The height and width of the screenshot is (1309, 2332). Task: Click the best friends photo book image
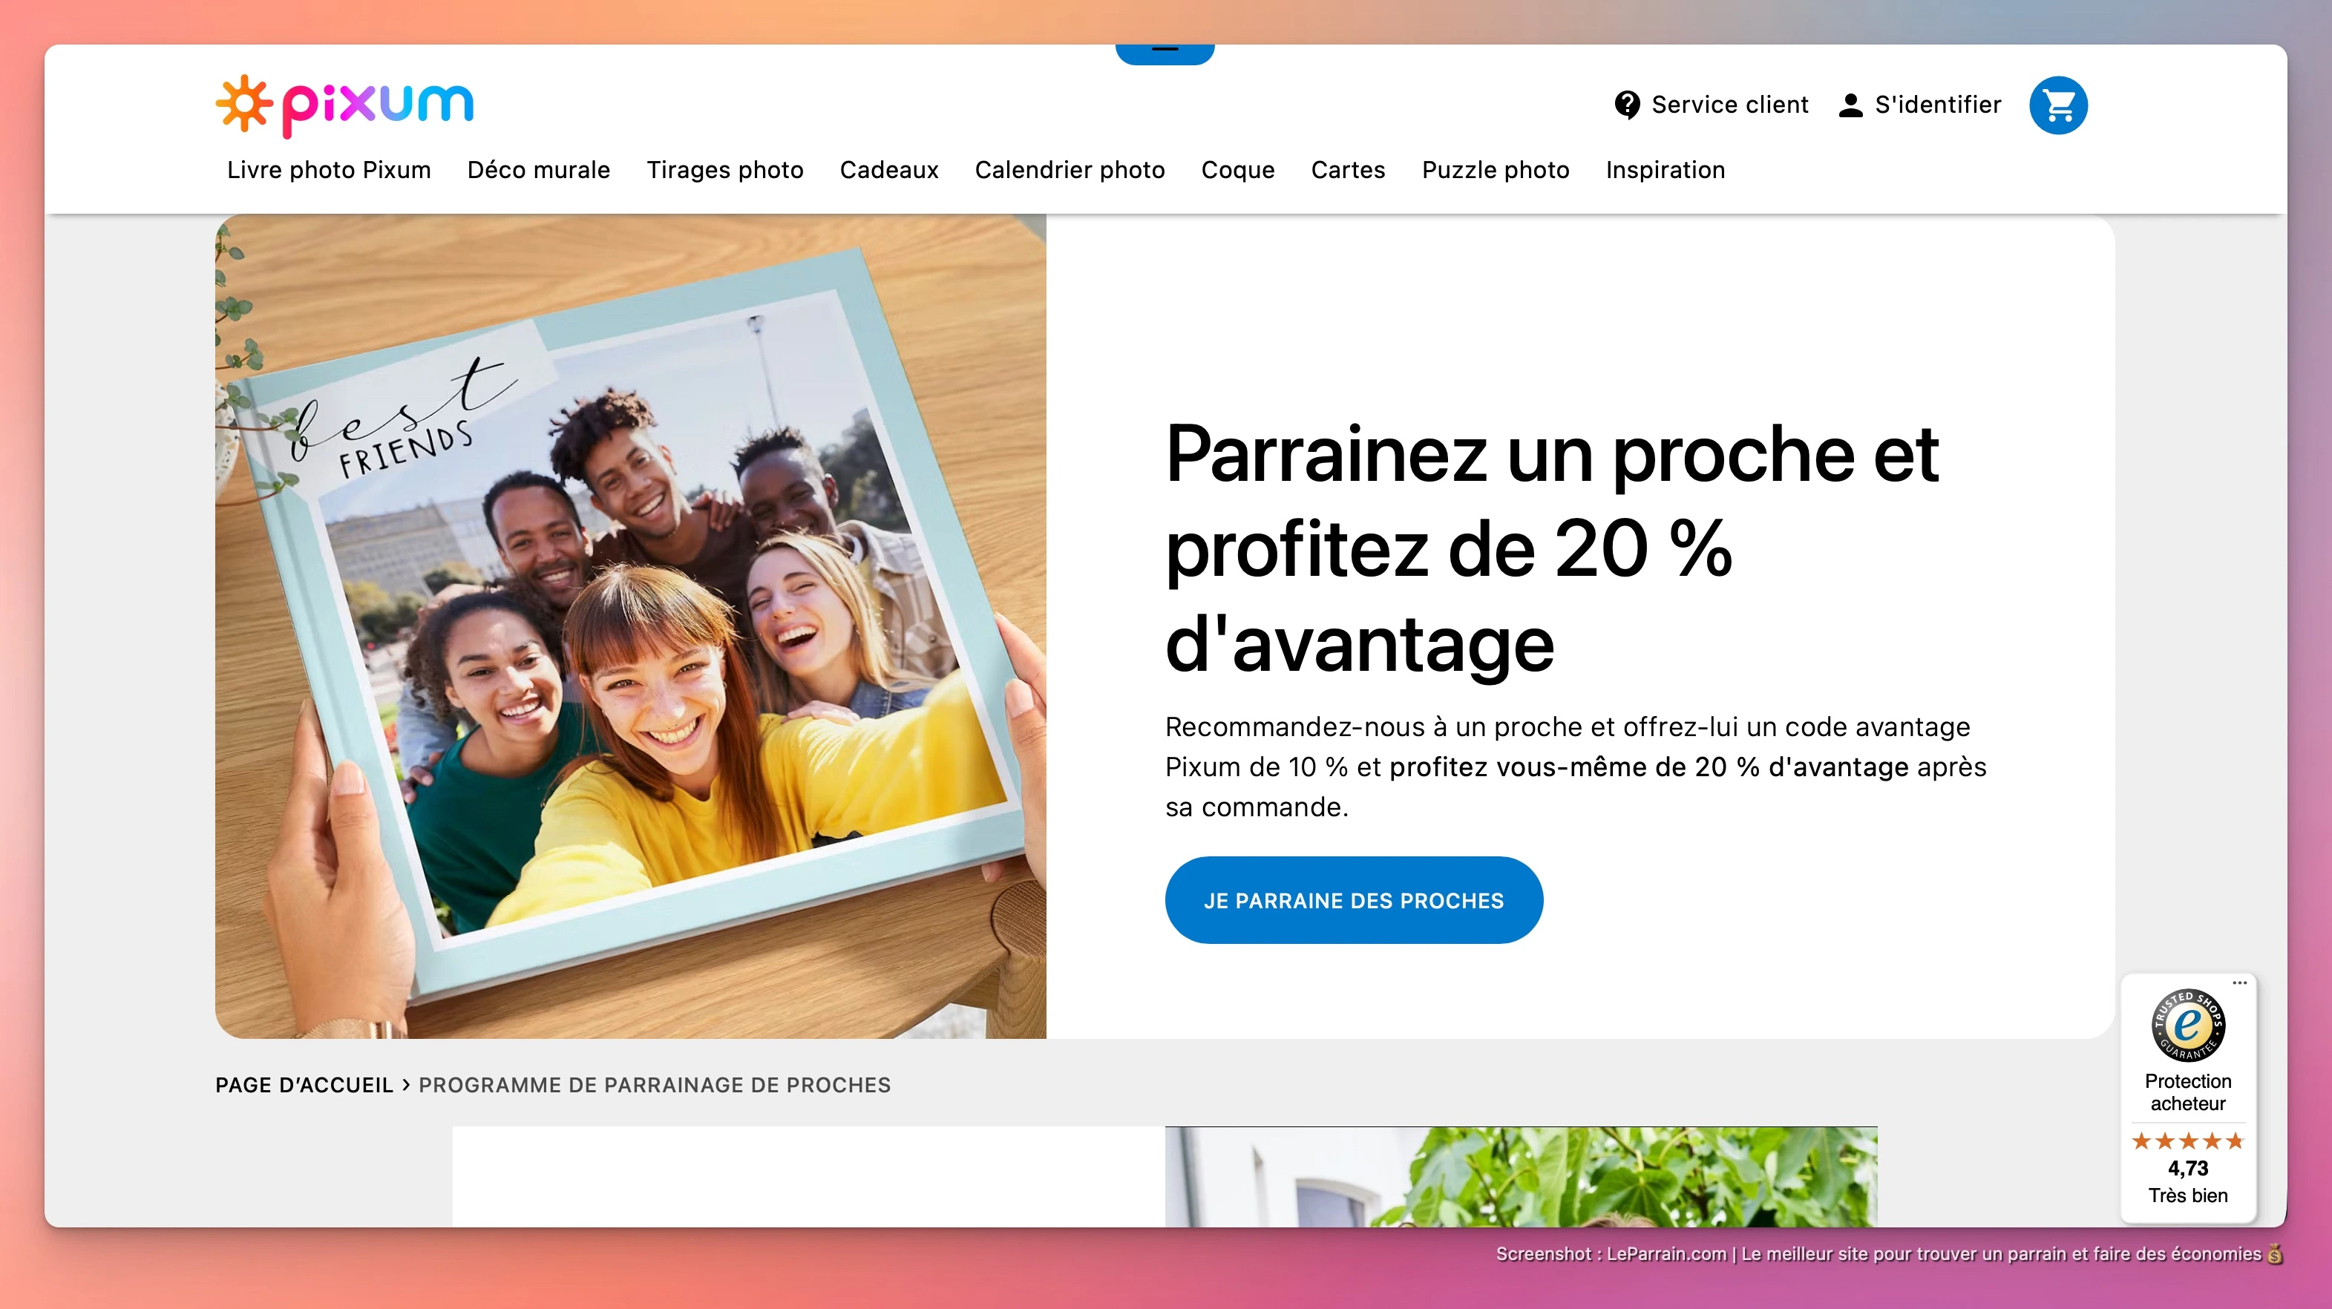(630, 626)
